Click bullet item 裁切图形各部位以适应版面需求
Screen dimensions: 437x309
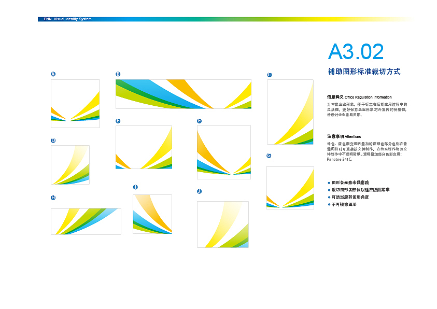click(x=360, y=190)
